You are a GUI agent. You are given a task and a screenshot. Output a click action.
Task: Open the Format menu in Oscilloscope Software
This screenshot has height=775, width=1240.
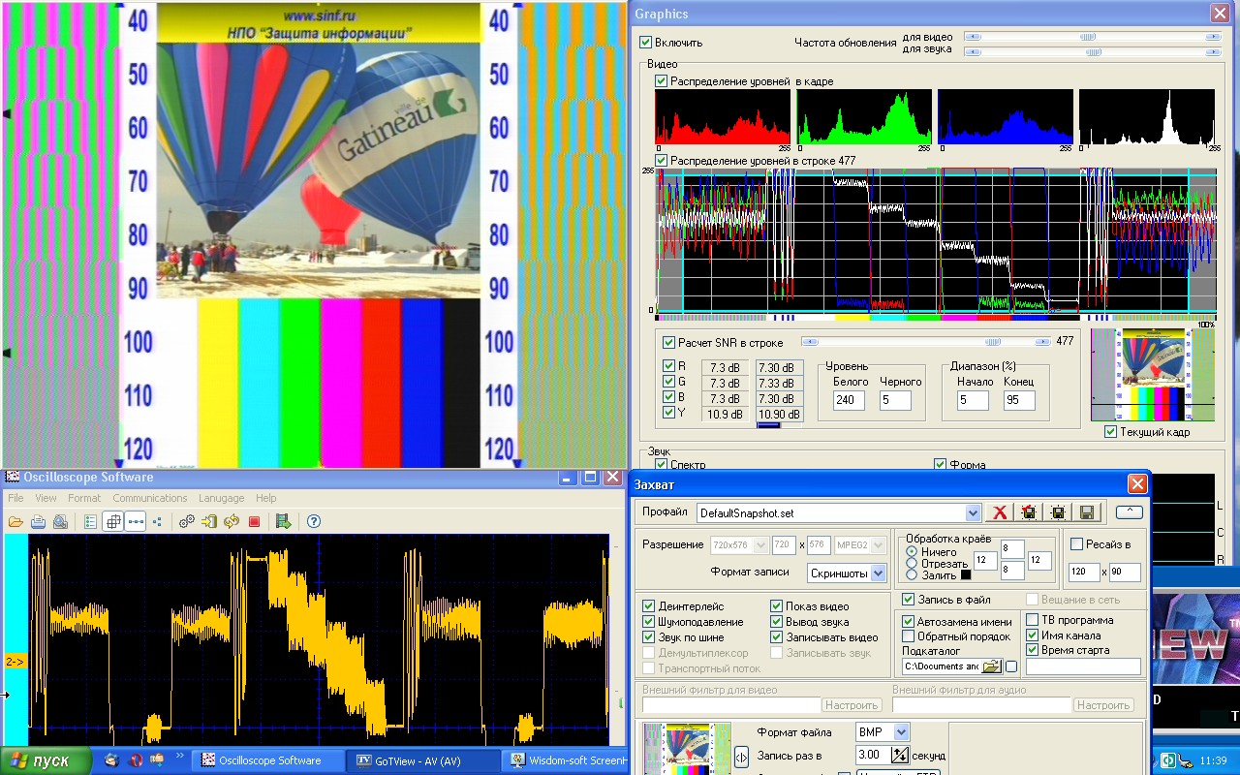[84, 498]
